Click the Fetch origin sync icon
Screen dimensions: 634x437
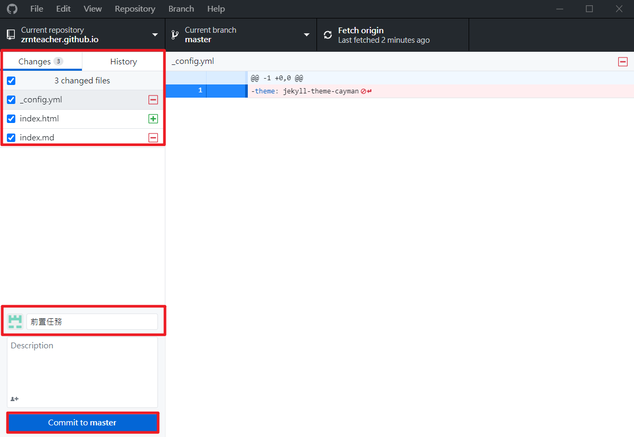[x=328, y=35]
